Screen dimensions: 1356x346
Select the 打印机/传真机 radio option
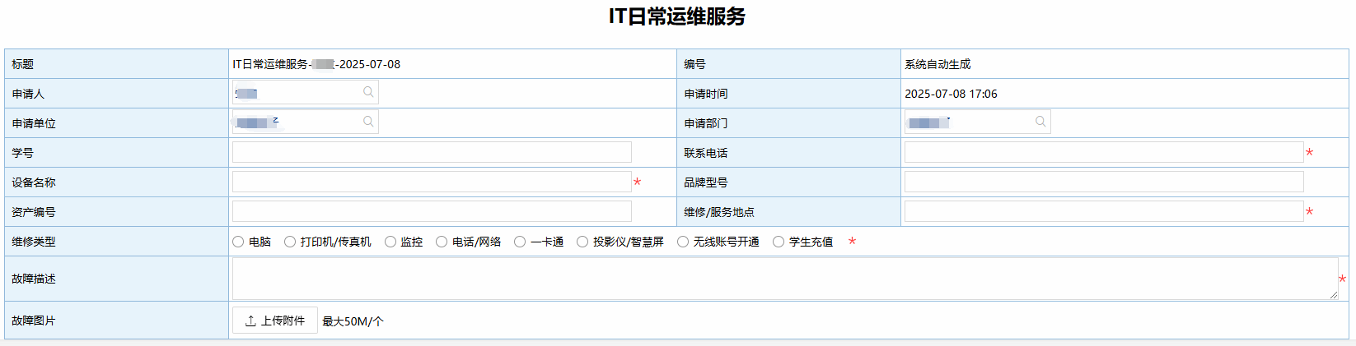coord(290,242)
